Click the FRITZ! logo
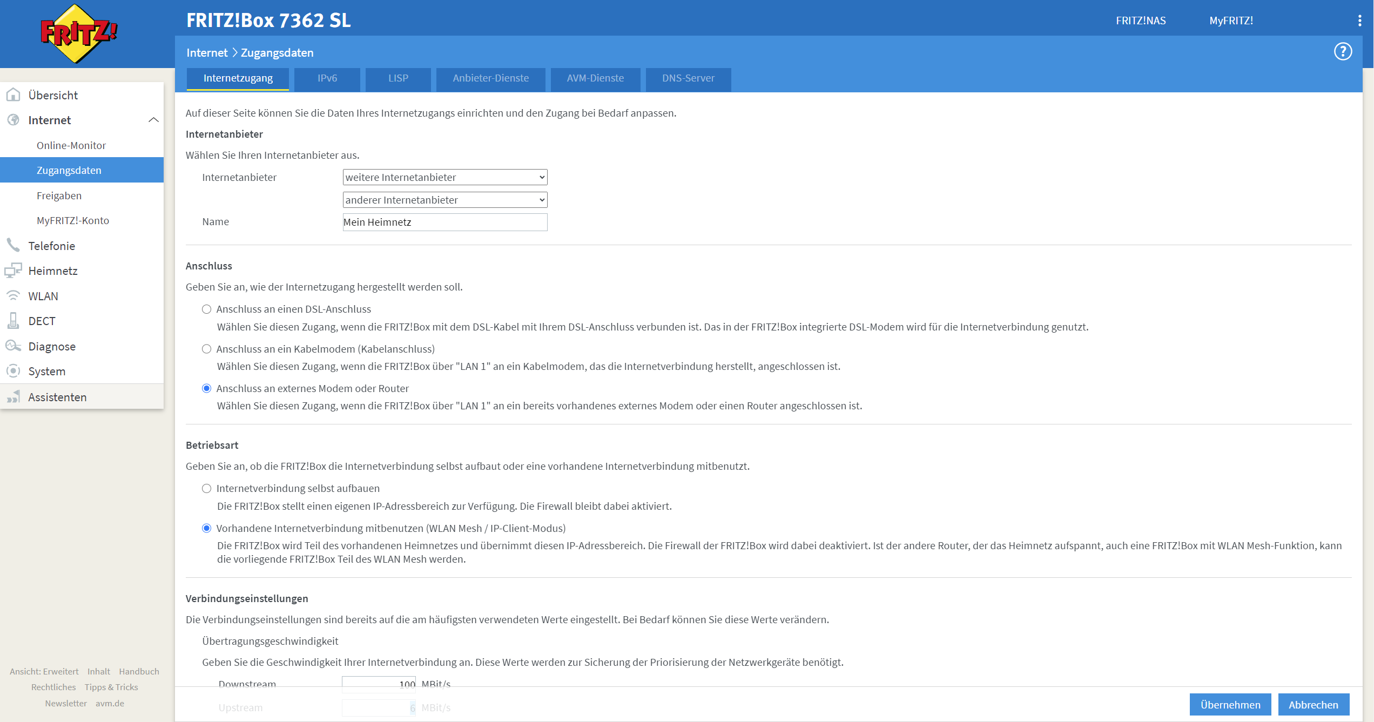 point(79,33)
